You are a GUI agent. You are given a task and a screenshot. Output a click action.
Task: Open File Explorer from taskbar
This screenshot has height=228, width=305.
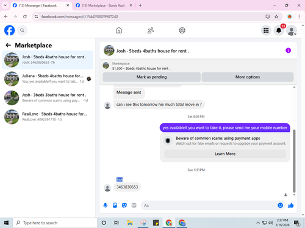click(x=130, y=223)
